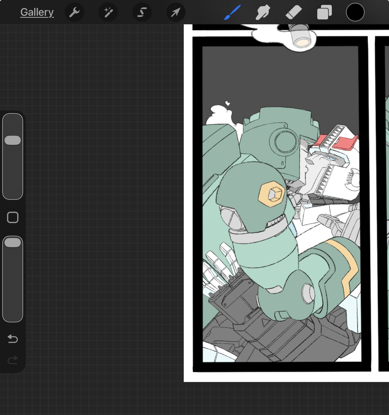The image size is (389, 415).
Task: Select the Smudge tool
Action: click(x=263, y=12)
